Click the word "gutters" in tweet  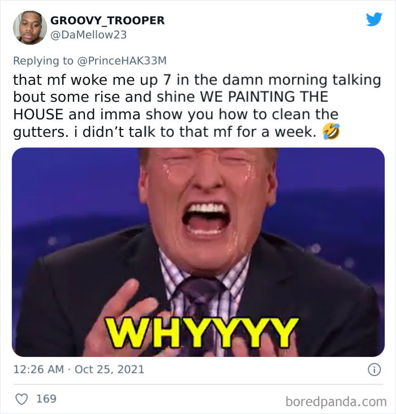tap(38, 132)
